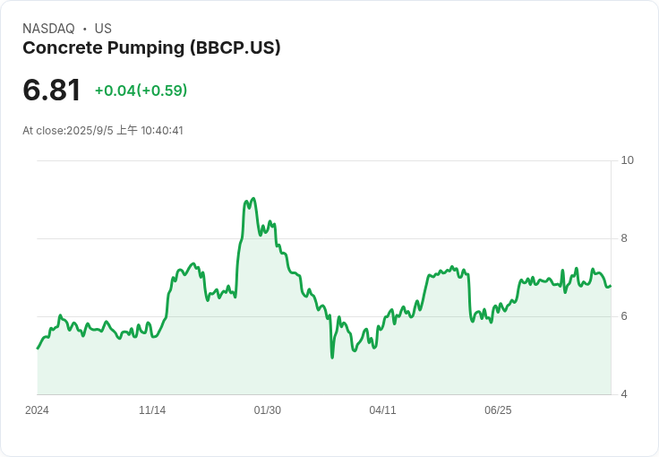The width and height of the screenshot is (659, 457).
Task: Click the sharp drop before 06/25
Action: tap(470, 298)
